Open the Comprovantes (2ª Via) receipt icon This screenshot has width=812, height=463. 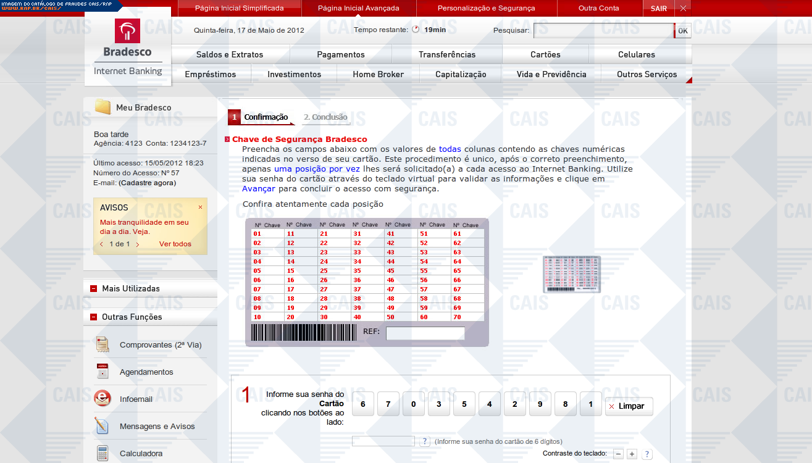[x=103, y=345]
